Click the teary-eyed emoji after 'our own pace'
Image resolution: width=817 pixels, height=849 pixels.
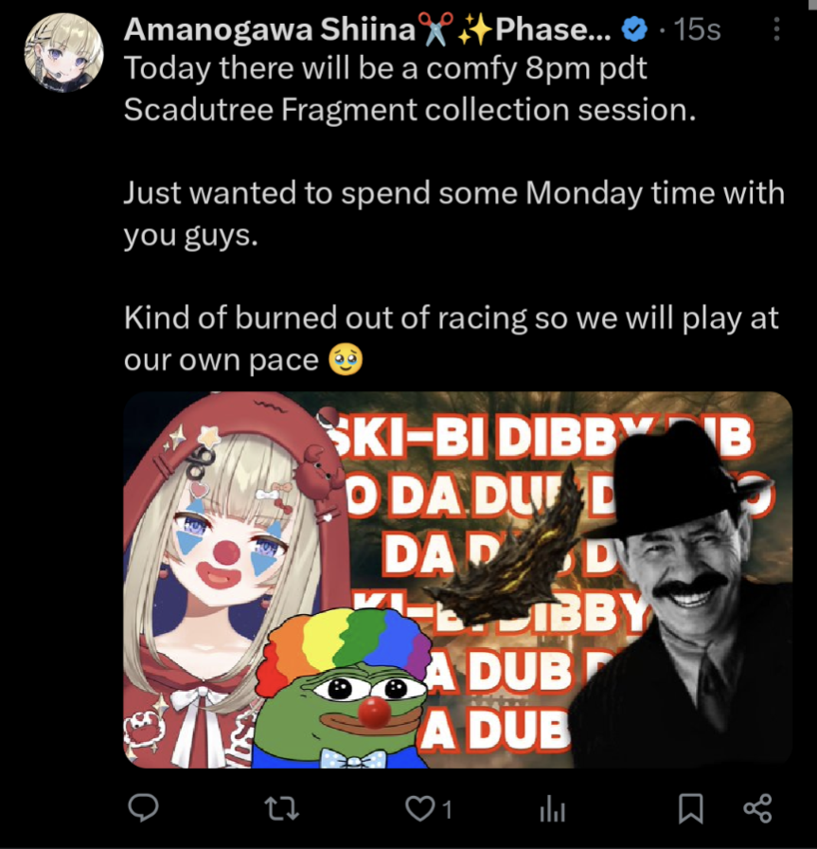point(346,361)
